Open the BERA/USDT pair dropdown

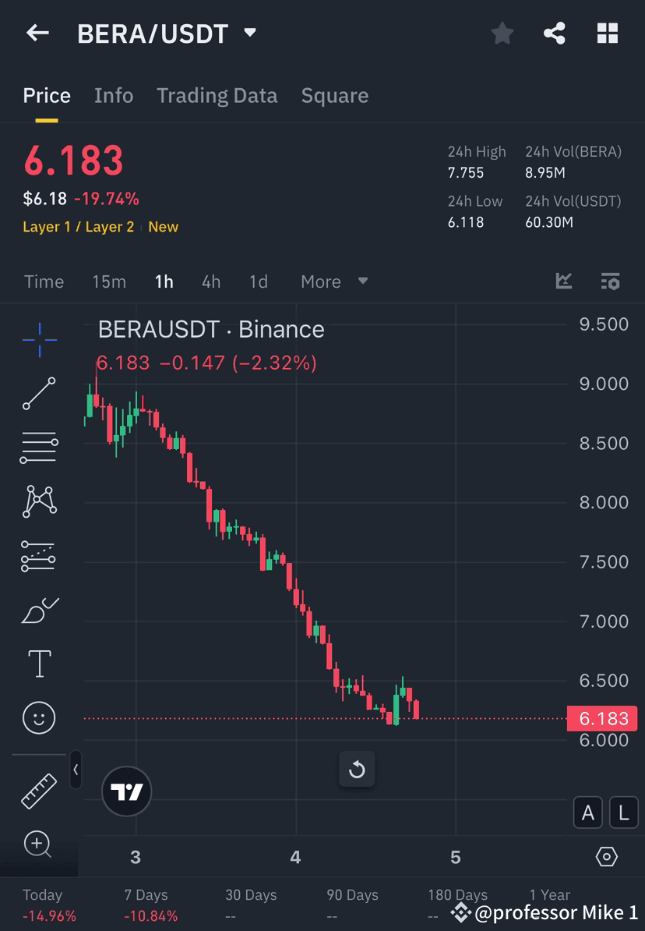pos(249,33)
